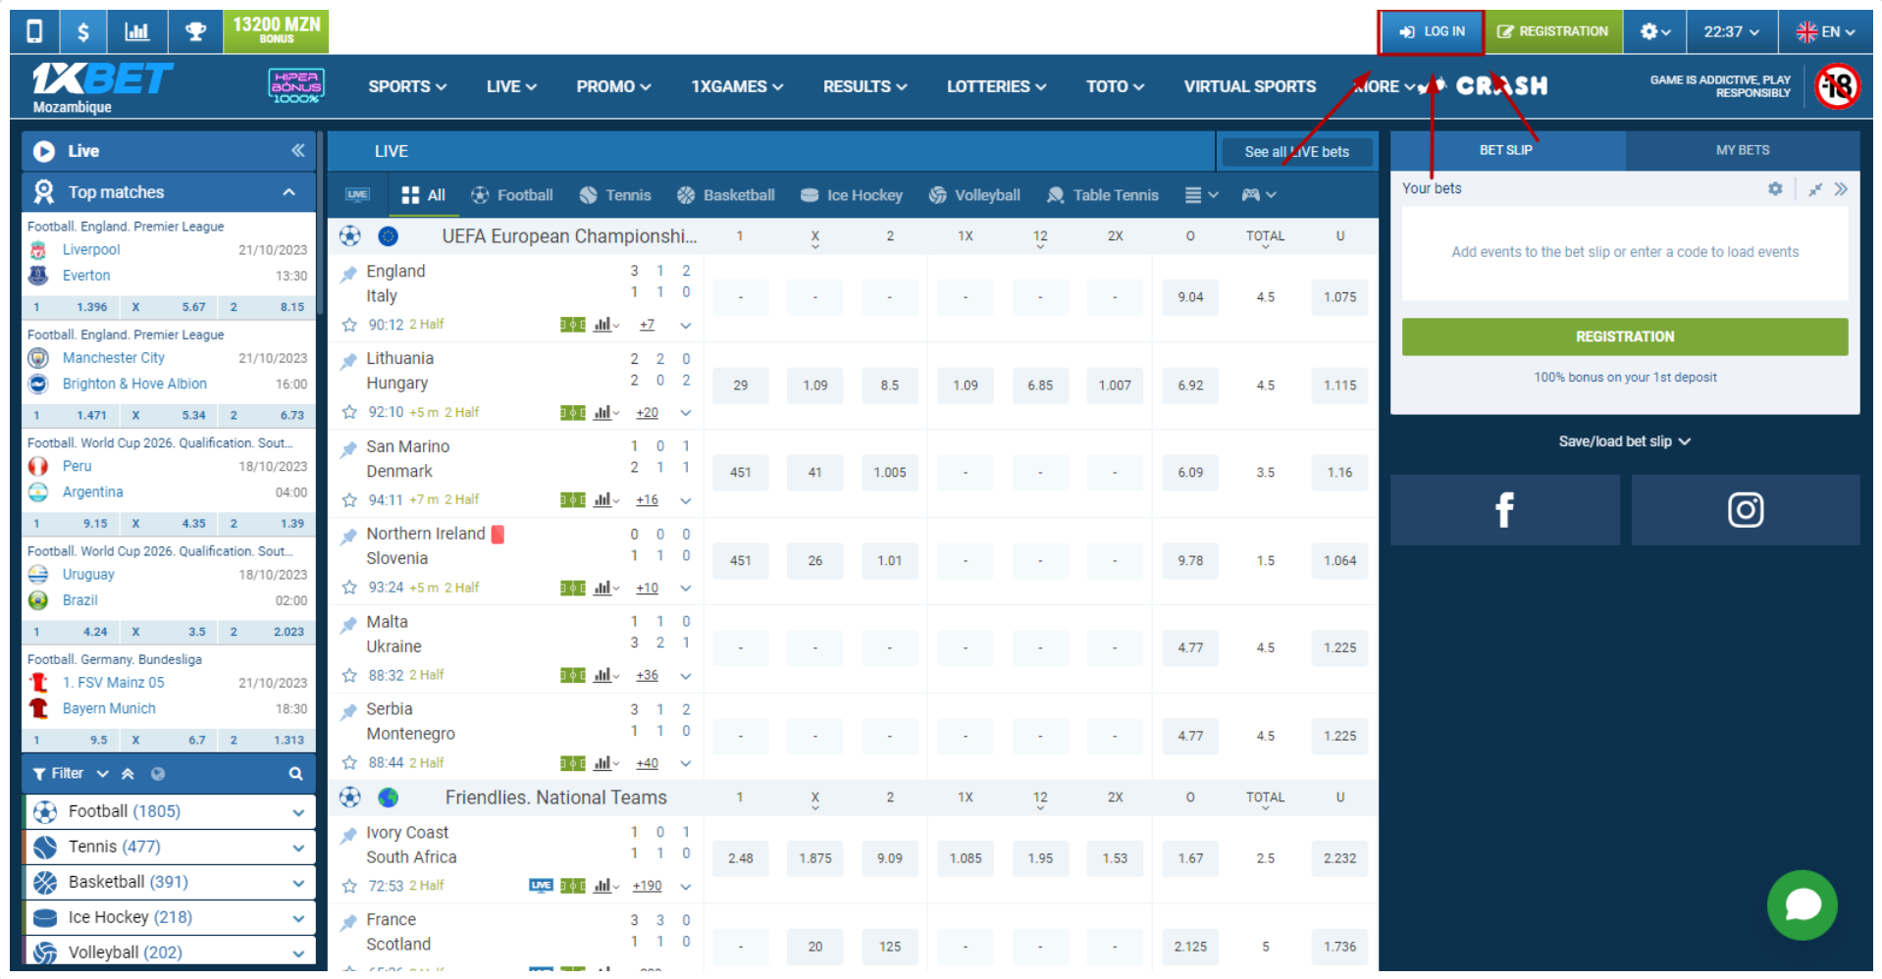Pick odds 9.04 Over for England vs Italy
The height and width of the screenshot is (979, 1882).
click(x=1190, y=297)
